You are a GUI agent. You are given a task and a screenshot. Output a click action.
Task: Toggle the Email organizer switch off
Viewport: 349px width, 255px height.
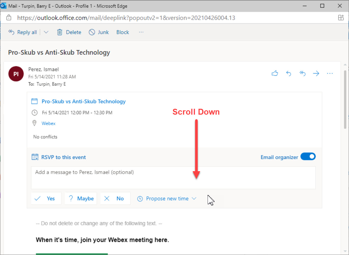[x=308, y=156]
